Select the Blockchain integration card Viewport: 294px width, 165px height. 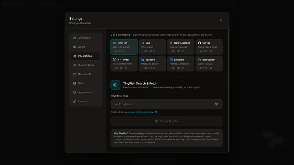209,63
